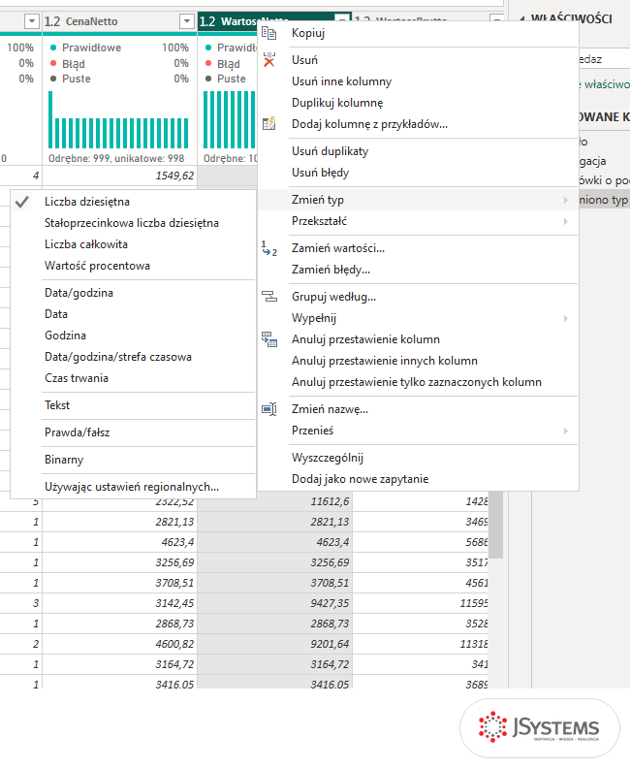
Task: Select the checked Liczba dziesiętna type
Action: [133, 202]
